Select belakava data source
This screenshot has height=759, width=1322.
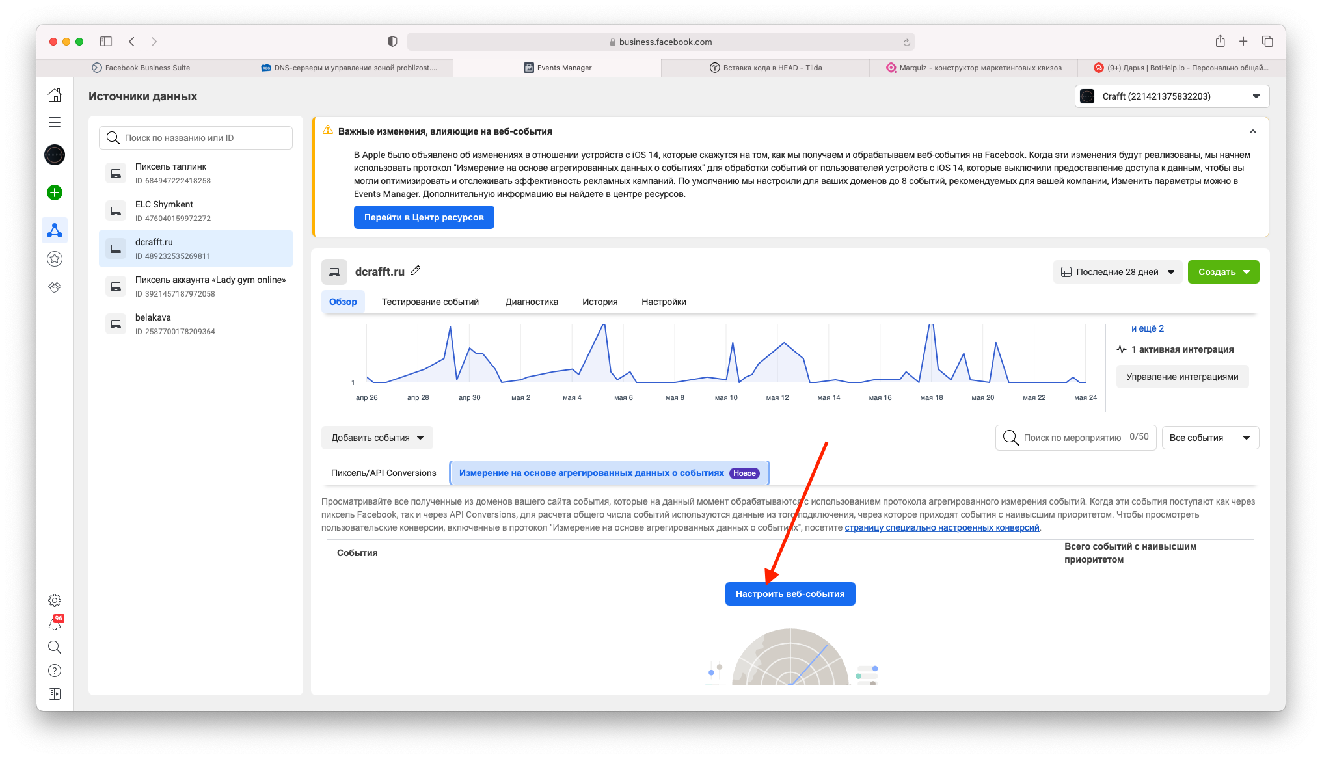click(x=196, y=324)
